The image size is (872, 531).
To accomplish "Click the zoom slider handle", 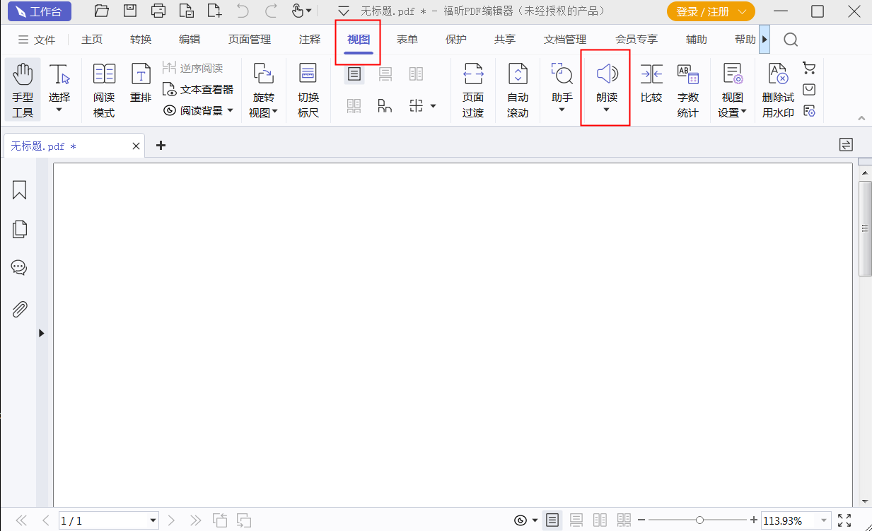I will 699,520.
